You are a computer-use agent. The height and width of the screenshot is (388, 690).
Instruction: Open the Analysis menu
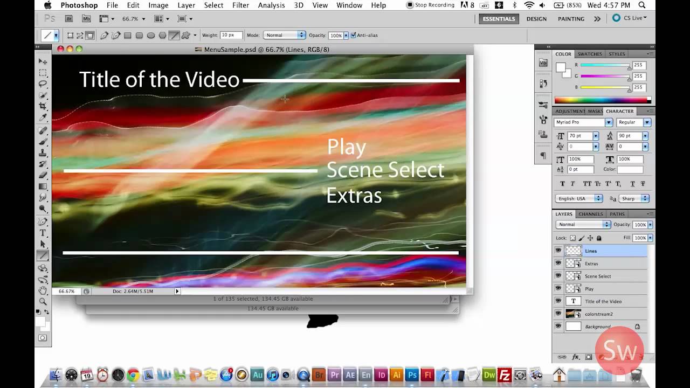point(271,5)
